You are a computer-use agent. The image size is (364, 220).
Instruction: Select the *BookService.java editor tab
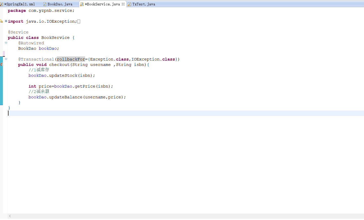coord(102,4)
